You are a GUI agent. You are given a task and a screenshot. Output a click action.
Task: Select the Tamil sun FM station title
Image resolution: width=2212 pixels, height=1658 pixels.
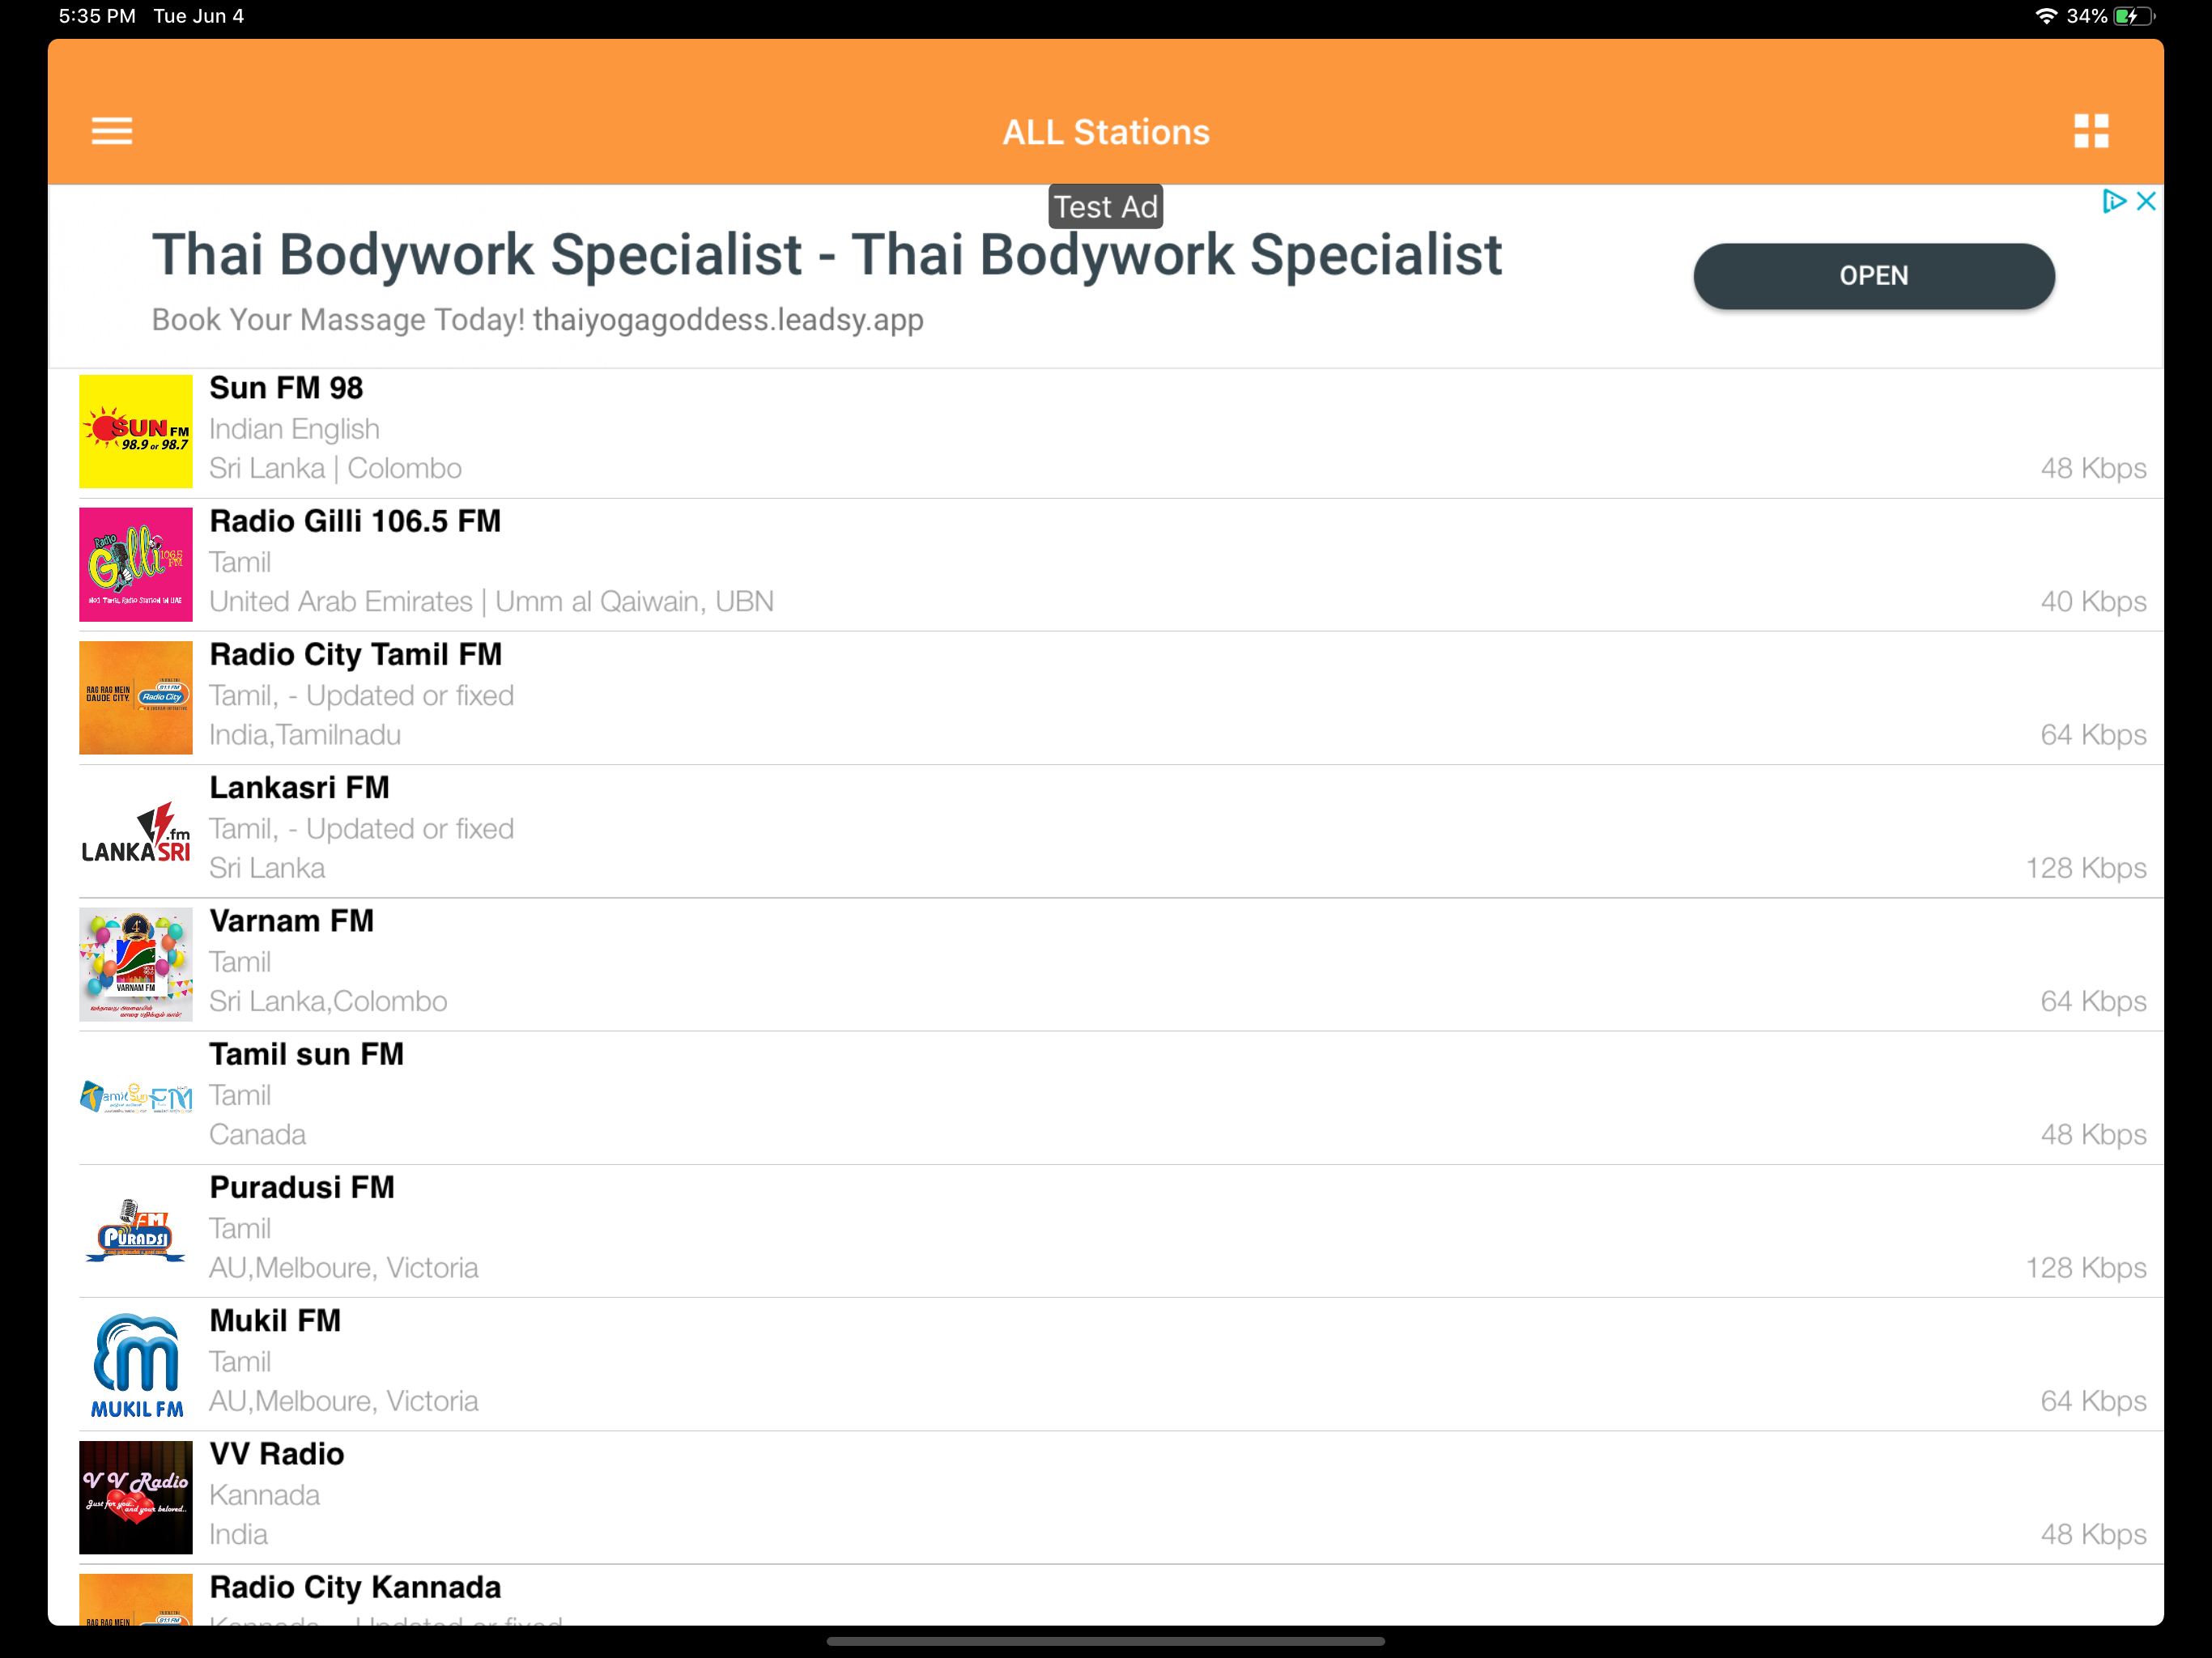click(306, 1054)
